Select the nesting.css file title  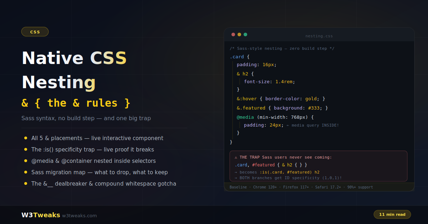coord(319,36)
